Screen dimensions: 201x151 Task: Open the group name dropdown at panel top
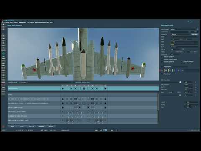[x=183, y=29]
